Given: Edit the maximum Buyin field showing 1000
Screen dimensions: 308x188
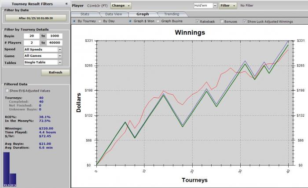Looking at the screenshot, I should pos(55,36).
